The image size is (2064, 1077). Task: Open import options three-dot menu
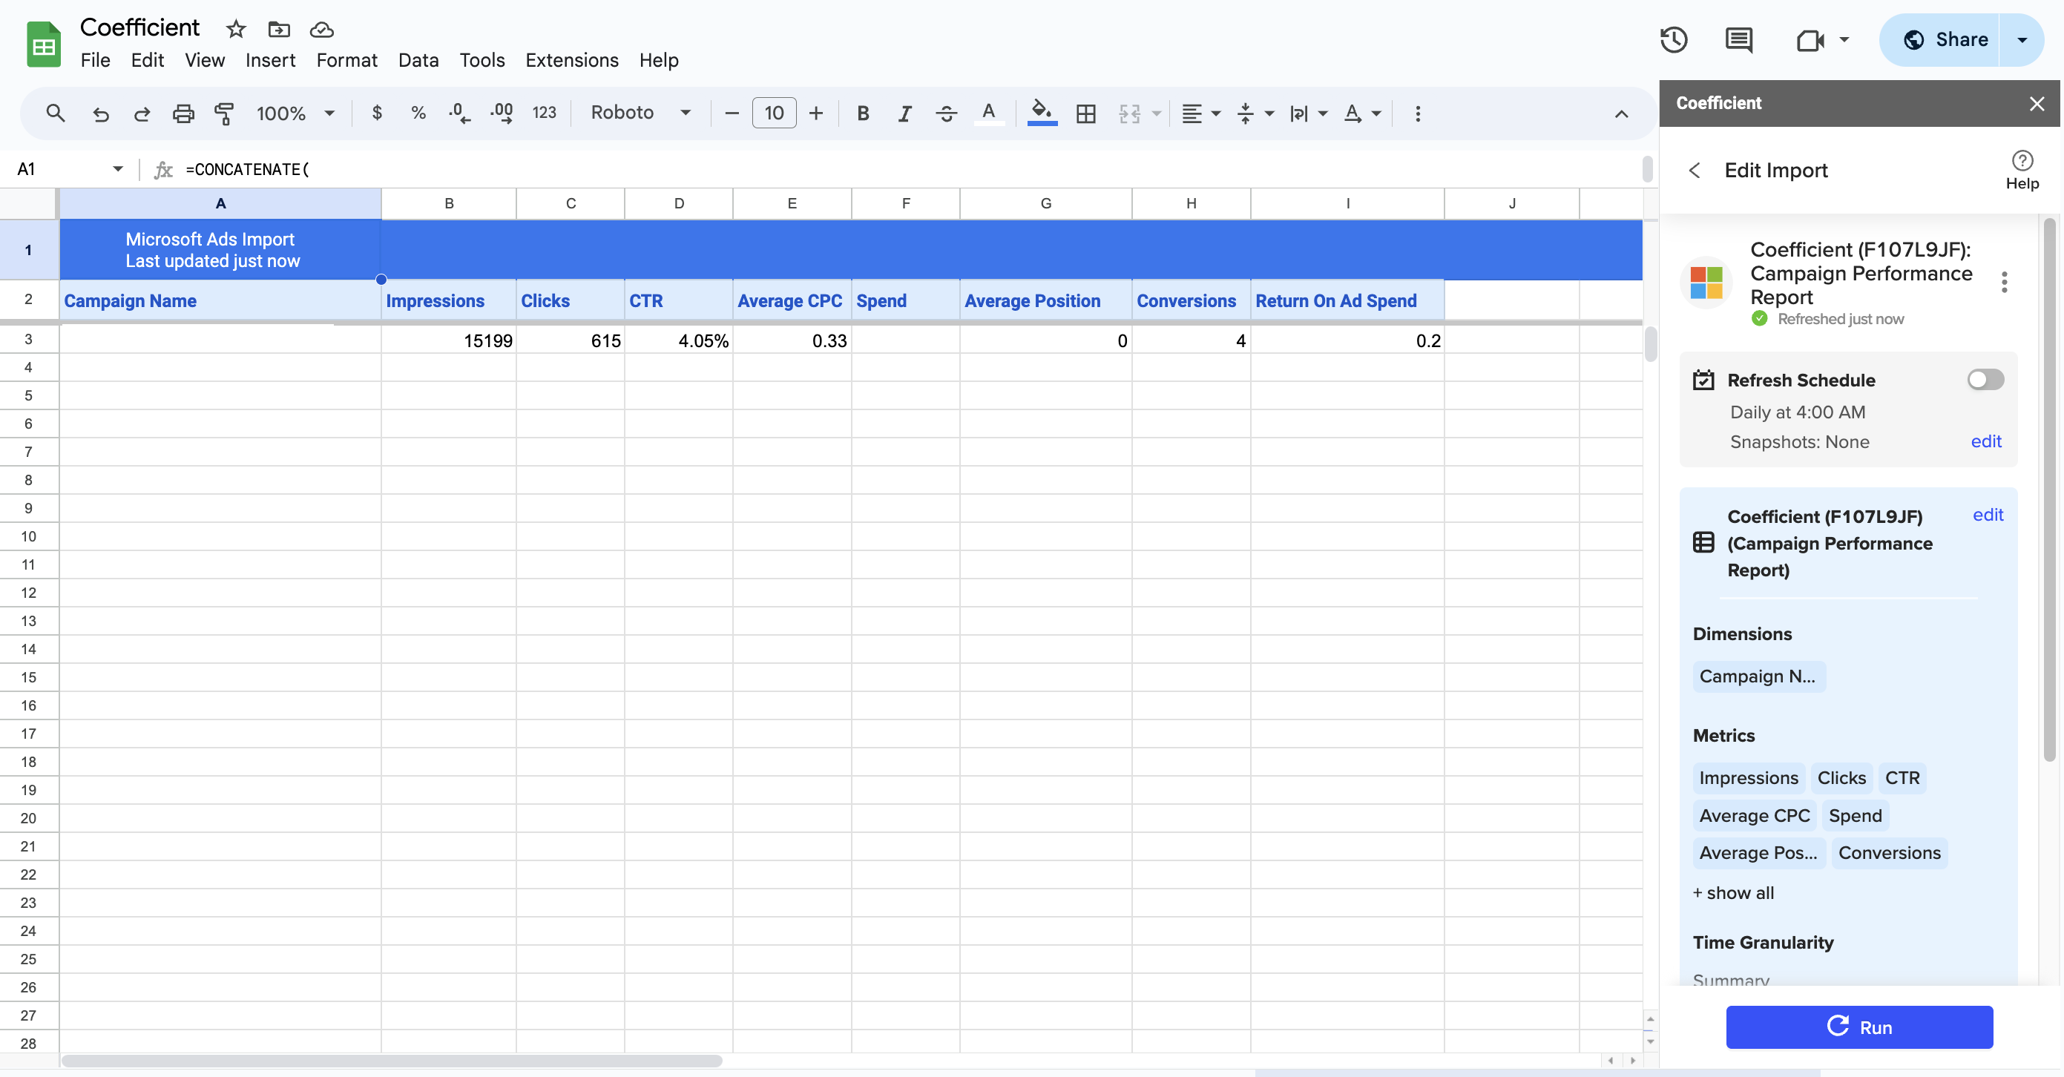click(x=2004, y=282)
